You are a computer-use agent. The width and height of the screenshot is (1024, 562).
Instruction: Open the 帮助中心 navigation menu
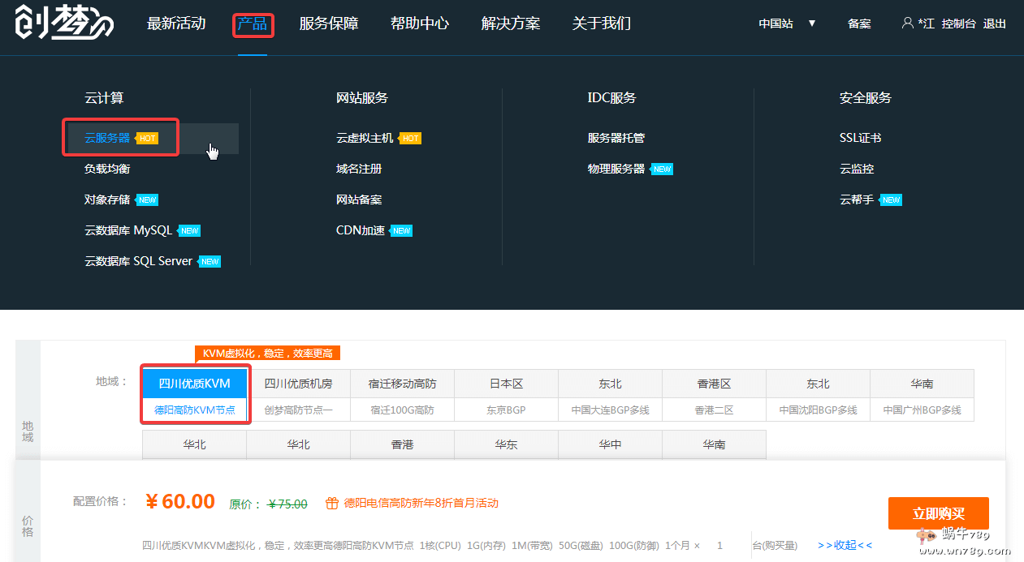pos(419,24)
